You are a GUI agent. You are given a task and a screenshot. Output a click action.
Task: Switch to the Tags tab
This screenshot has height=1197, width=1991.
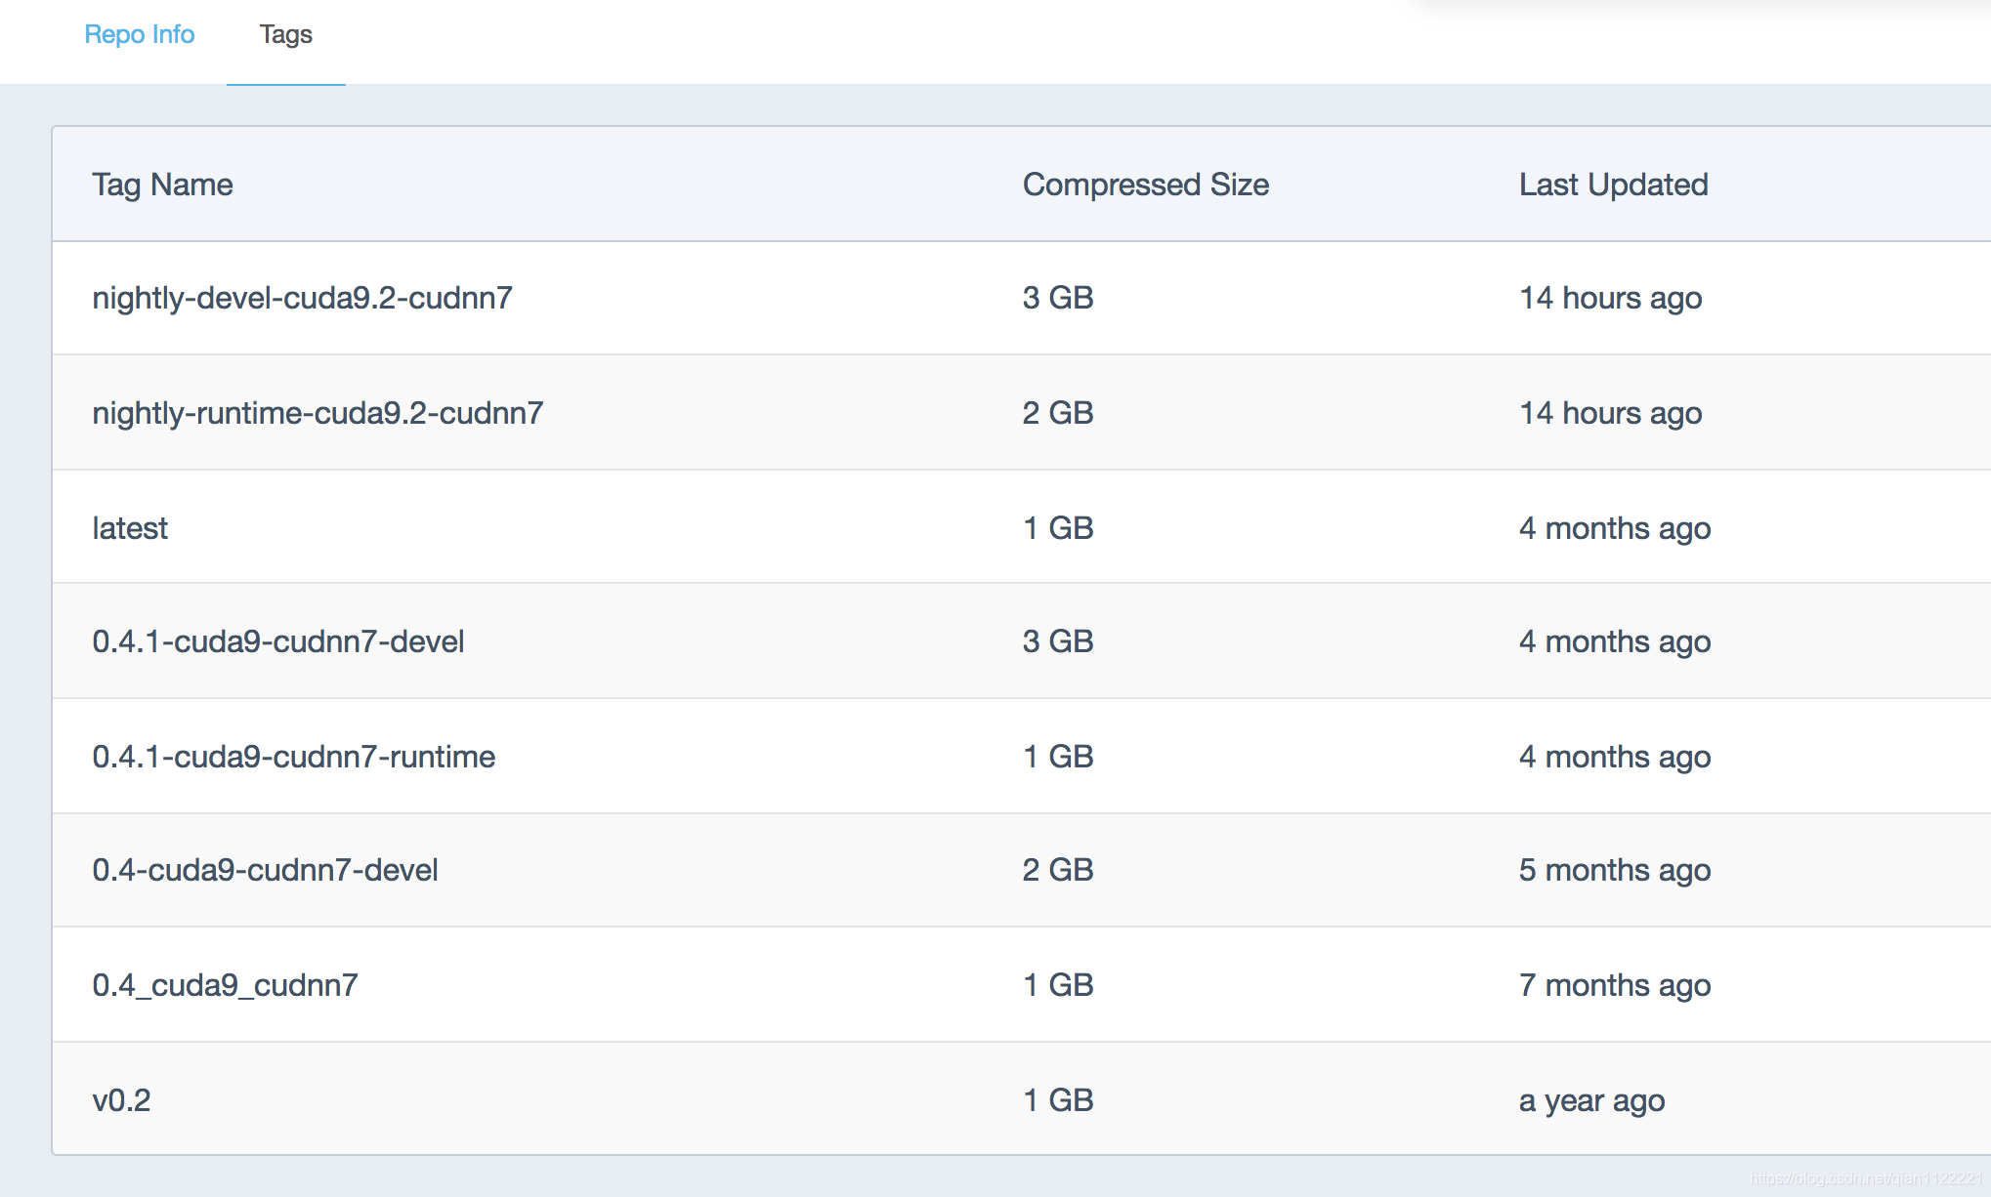(285, 34)
